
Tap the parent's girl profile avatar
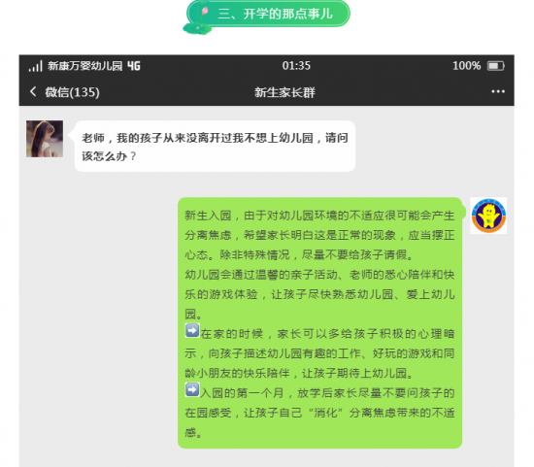point(45,139)
